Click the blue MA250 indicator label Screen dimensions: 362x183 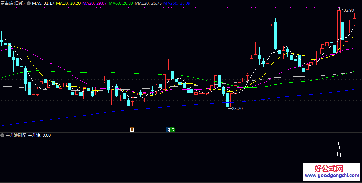click(x=177, y=3)
